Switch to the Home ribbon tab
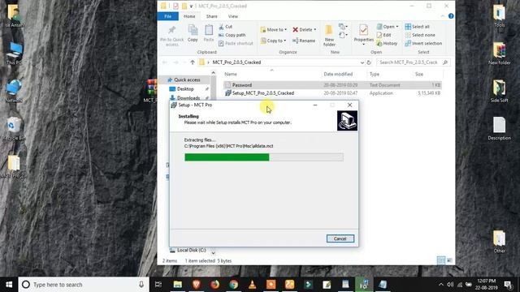520x292 pixels. click(189, 16)
